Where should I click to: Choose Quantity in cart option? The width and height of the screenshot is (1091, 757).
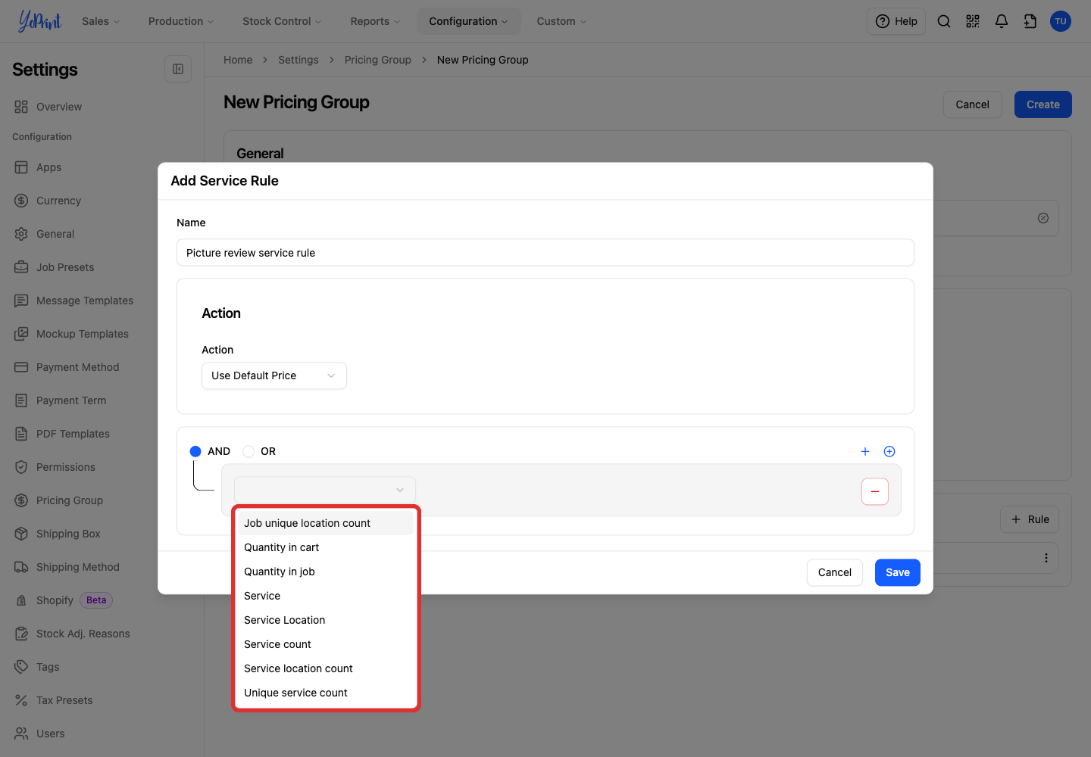click(x=326, y=547)
